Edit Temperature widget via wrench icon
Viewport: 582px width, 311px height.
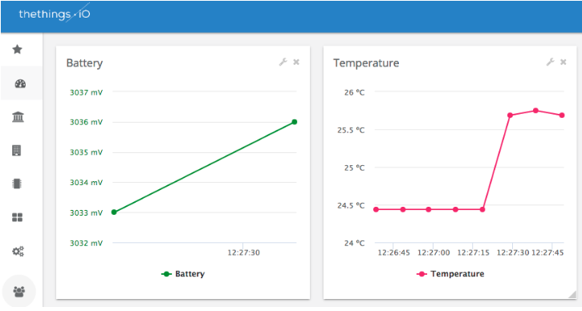pos(551,62)
